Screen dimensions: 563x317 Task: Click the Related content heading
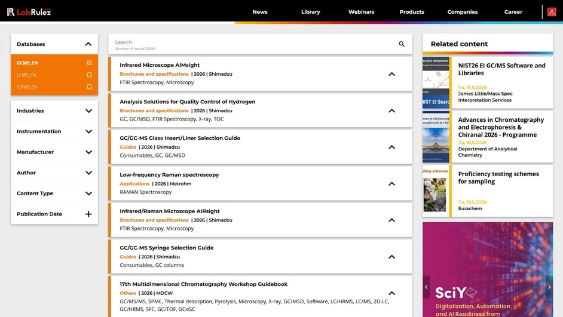point(459,44)
